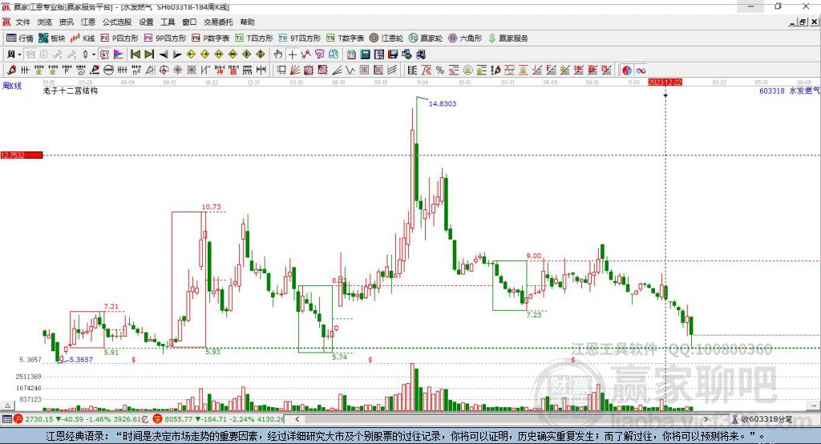Expand the 周 period dropdown
Viewport: 821px width, 444px height.
pos(19,54)
